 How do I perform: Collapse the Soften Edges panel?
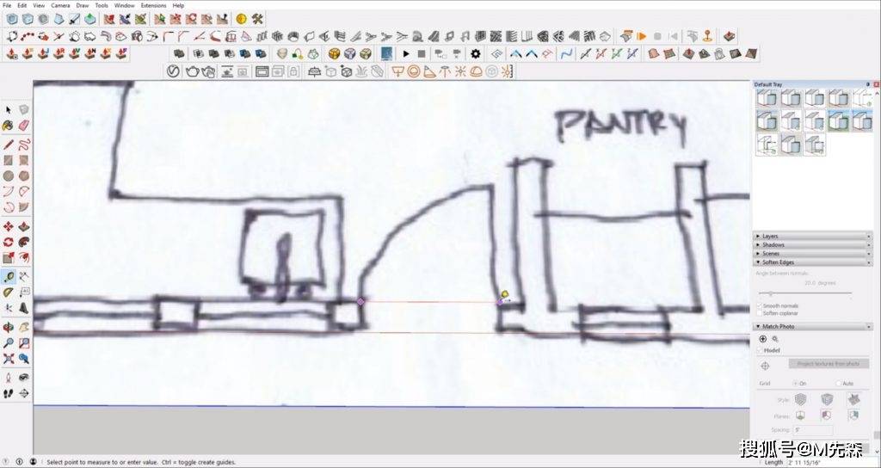click(x=812, y=262)
